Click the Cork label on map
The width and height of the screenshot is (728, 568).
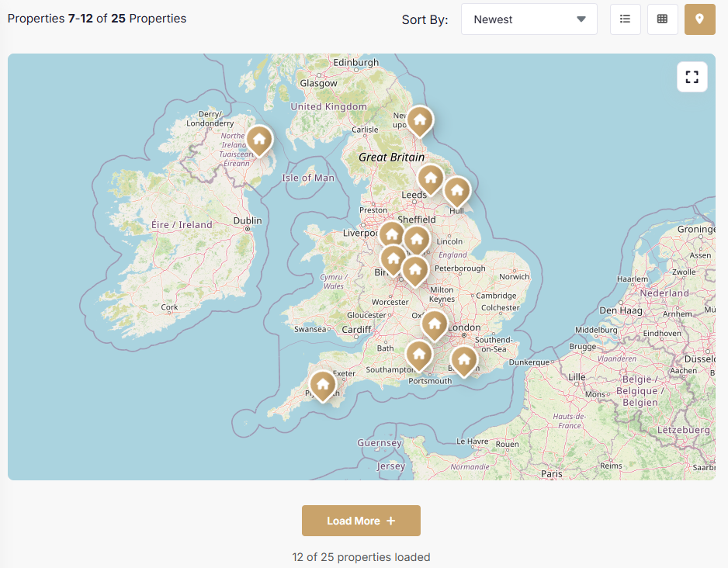point(169,307)
